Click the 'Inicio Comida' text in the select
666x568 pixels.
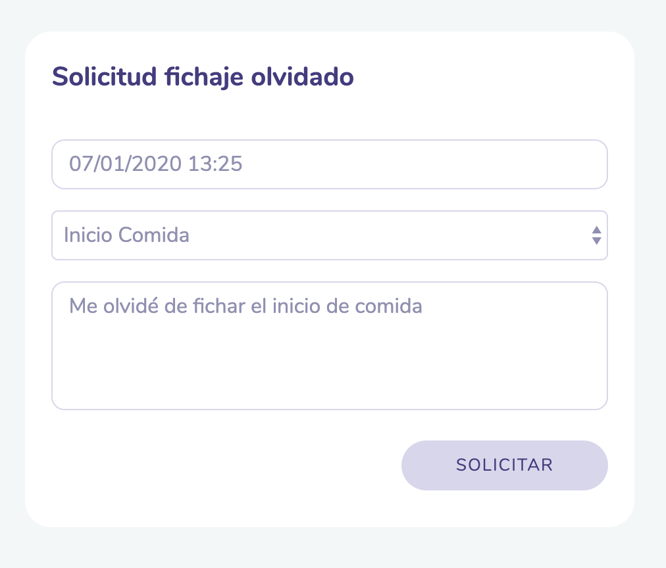[126, 235]
